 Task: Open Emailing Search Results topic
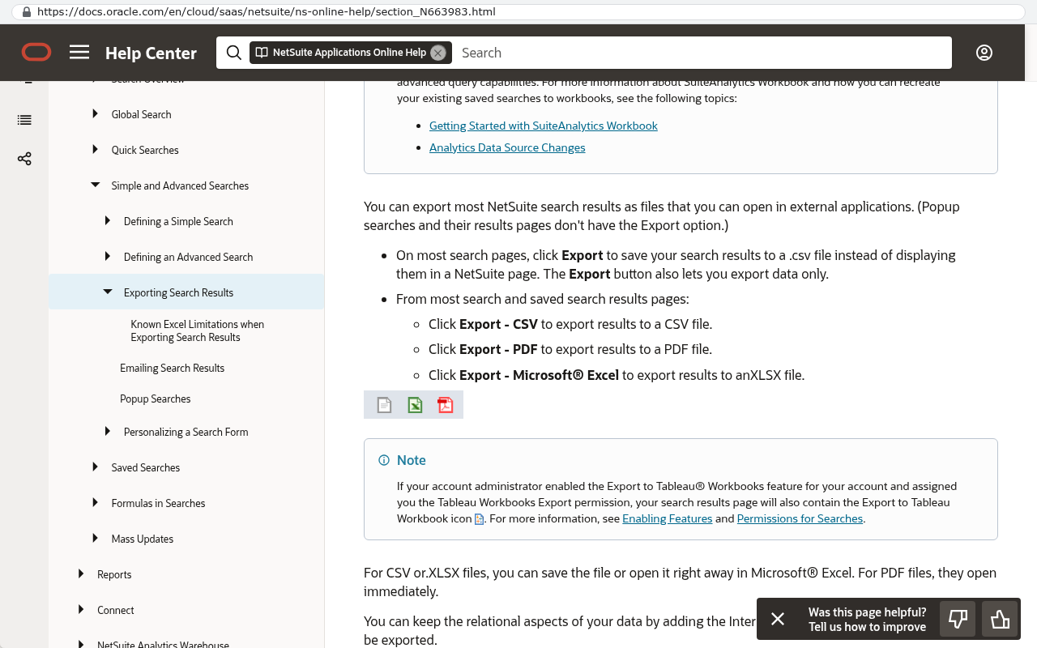(x=172, y=368)
